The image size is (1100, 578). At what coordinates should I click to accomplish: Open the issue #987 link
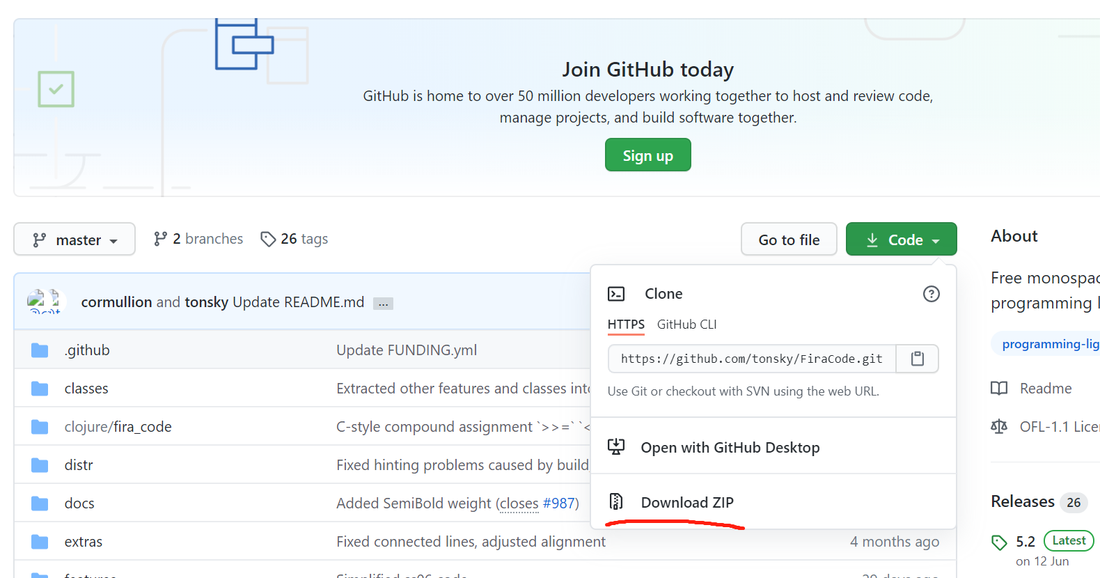[560, 503]
